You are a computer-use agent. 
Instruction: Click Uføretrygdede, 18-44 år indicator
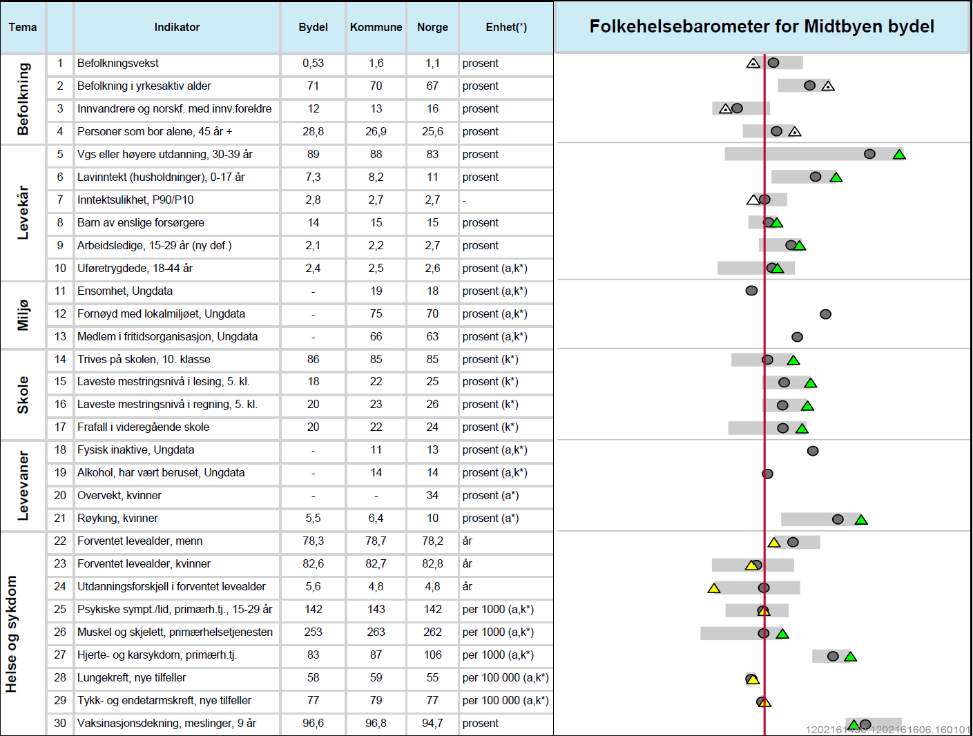tap(135, 269)
